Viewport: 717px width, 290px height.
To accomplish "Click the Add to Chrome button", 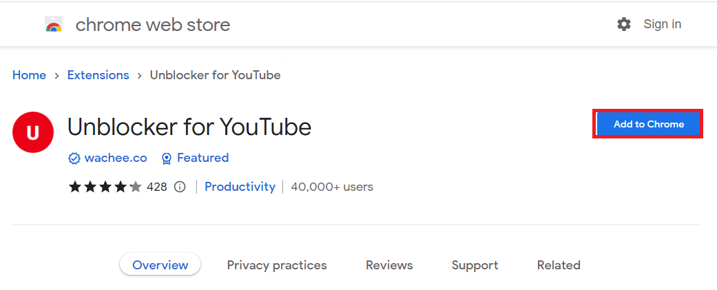I will point(648,124).
